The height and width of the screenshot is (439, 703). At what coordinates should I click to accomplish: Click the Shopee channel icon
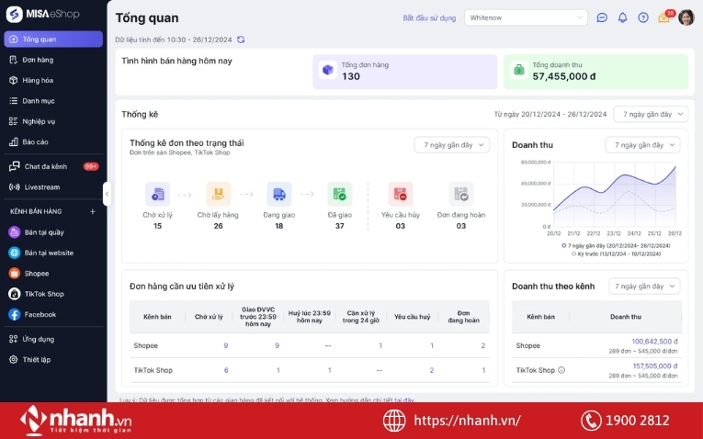(15, 274)
